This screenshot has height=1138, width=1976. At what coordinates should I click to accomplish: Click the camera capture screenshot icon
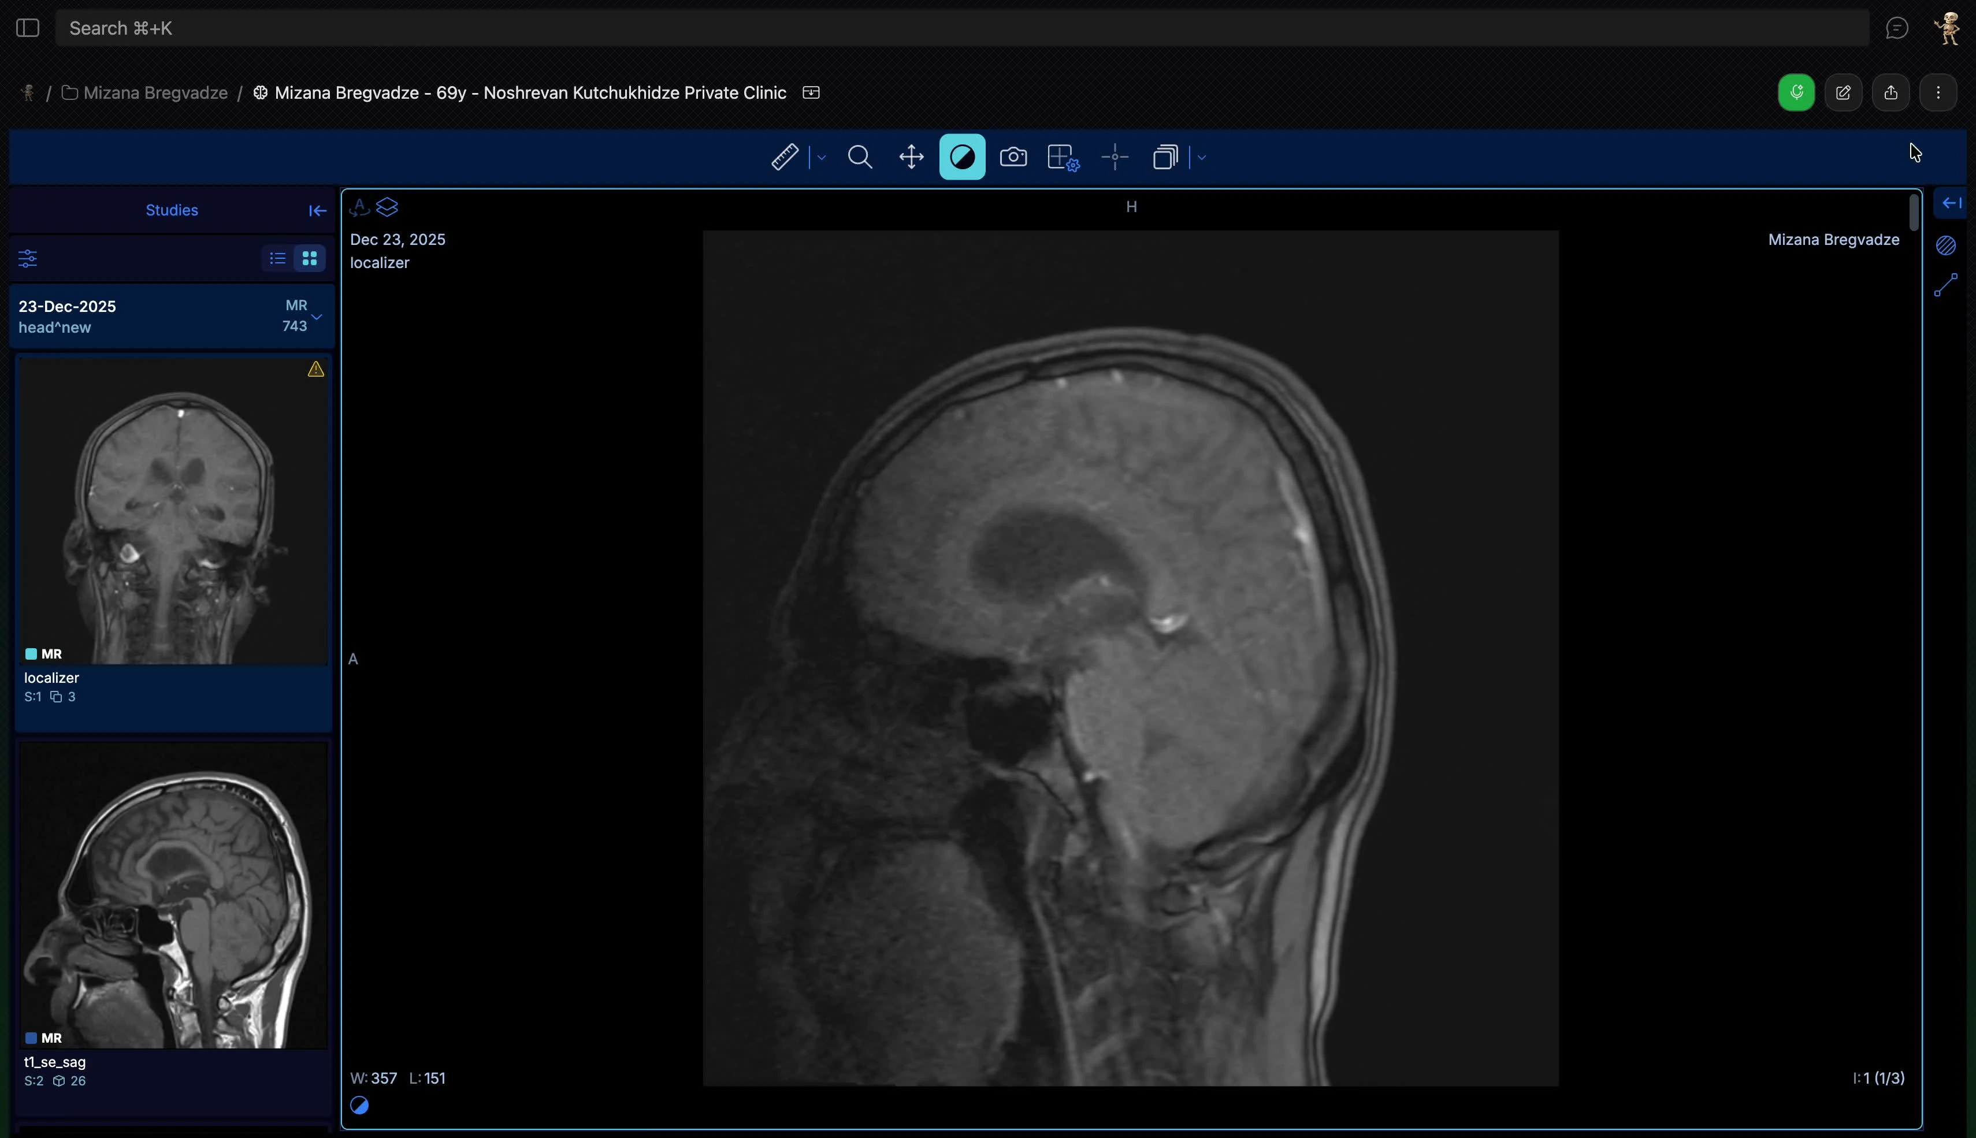click(x=1013, y=157)
